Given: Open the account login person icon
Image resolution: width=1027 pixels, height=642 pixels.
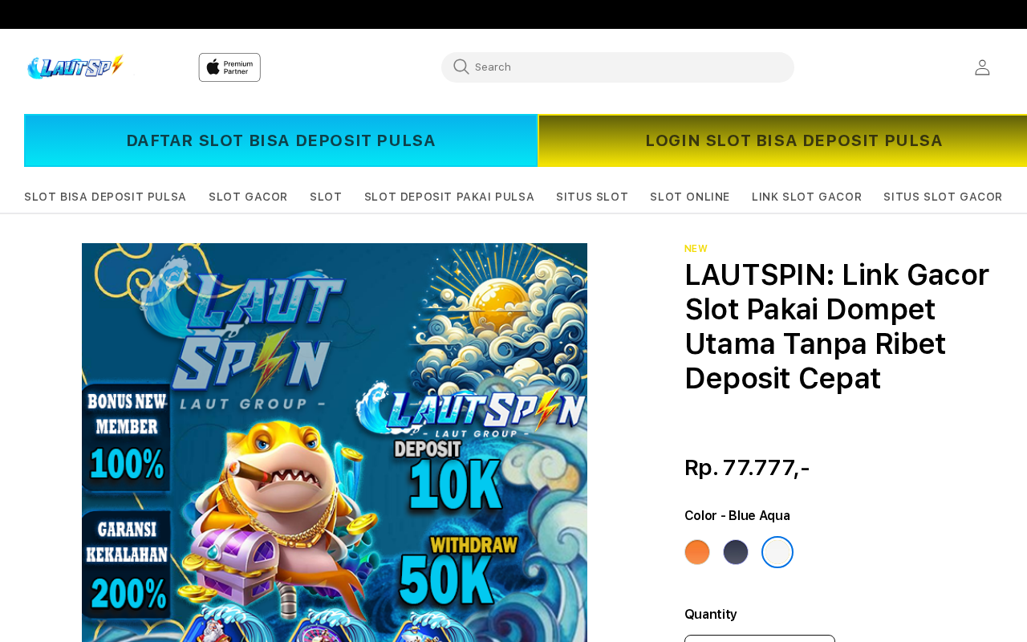Looking at the screenshot, I should (x=982, y=67).
